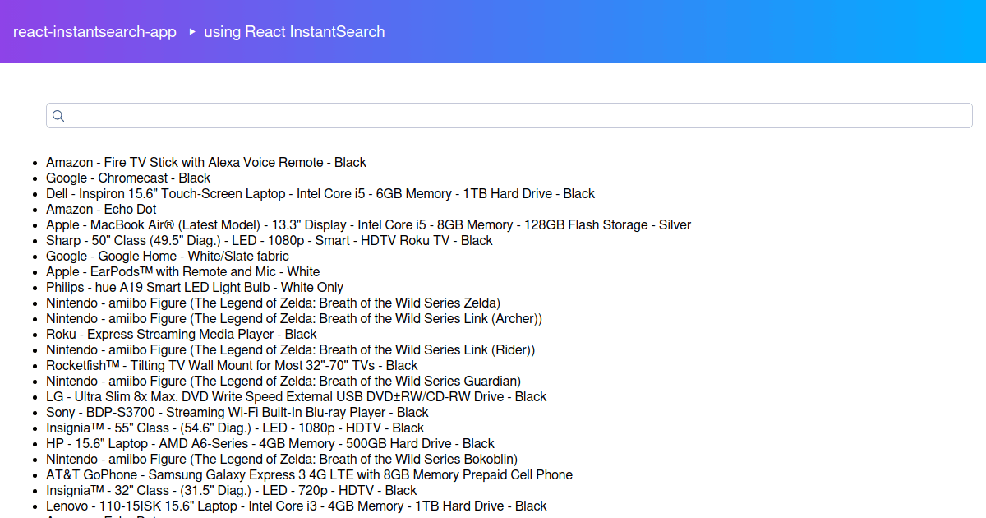Select Apple EarPods with Remote result
The height and width of the screenshot is (518, 986).
pos(183,272)
